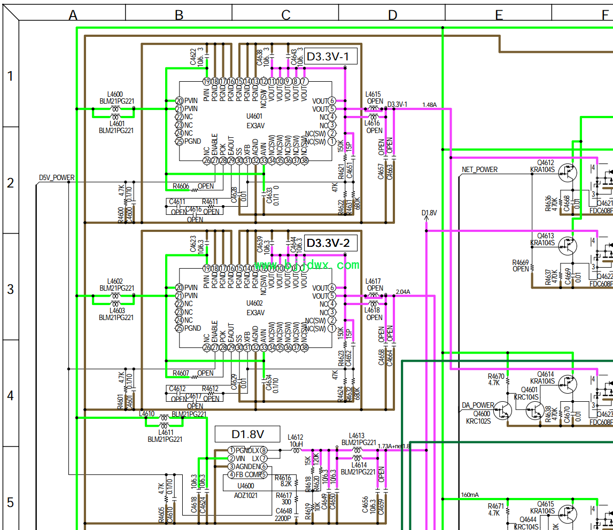
Task: Click the boxed D3.3V-1 section title
Action: point(331,57)
